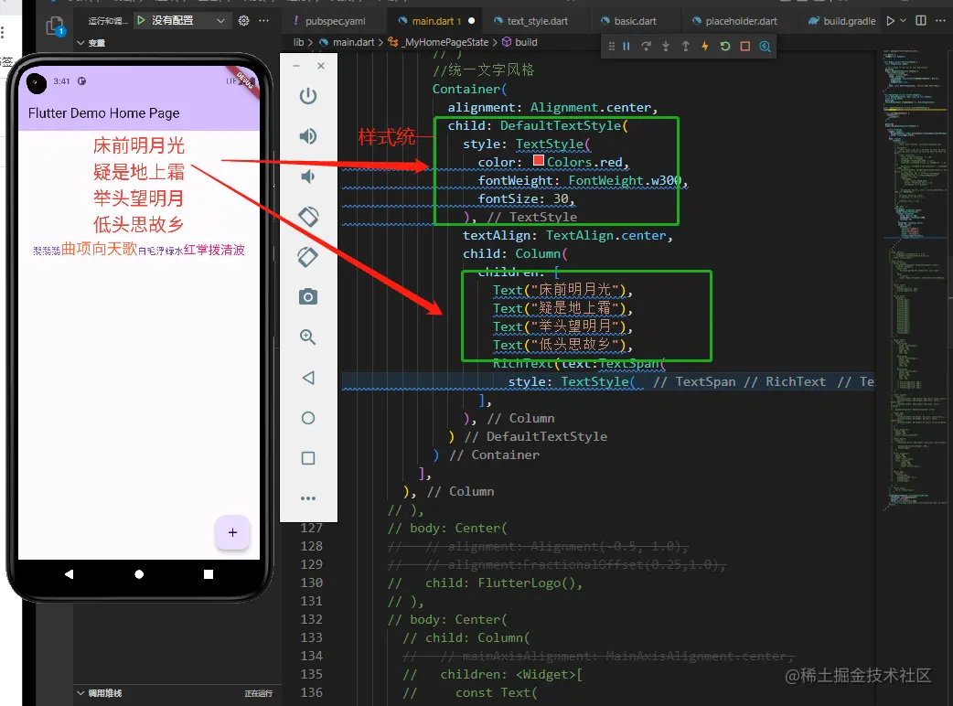Click '正在运行' status in call stack header
The height and width of the screenshot is (706, 953).
click(x=258, y=693)
